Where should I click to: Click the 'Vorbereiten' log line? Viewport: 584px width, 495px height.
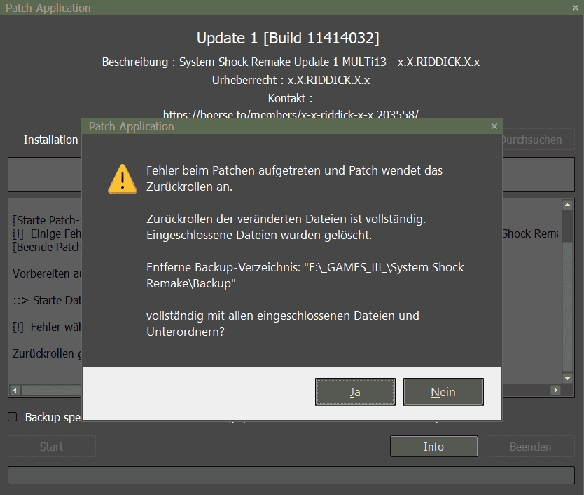coord(48,273)
